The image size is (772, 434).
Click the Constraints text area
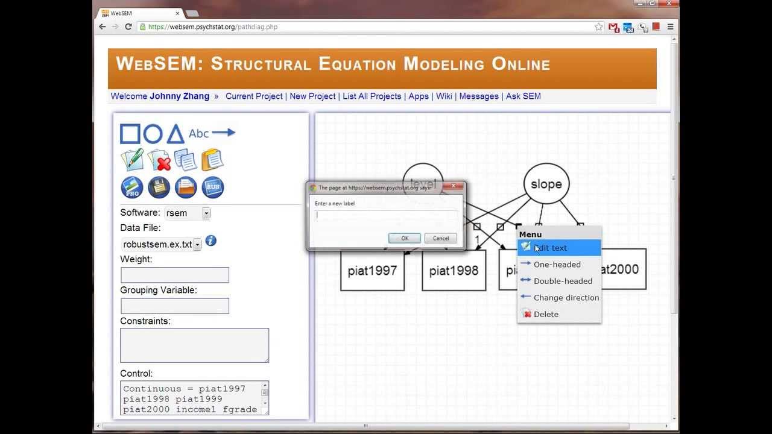tap(194, 345)
